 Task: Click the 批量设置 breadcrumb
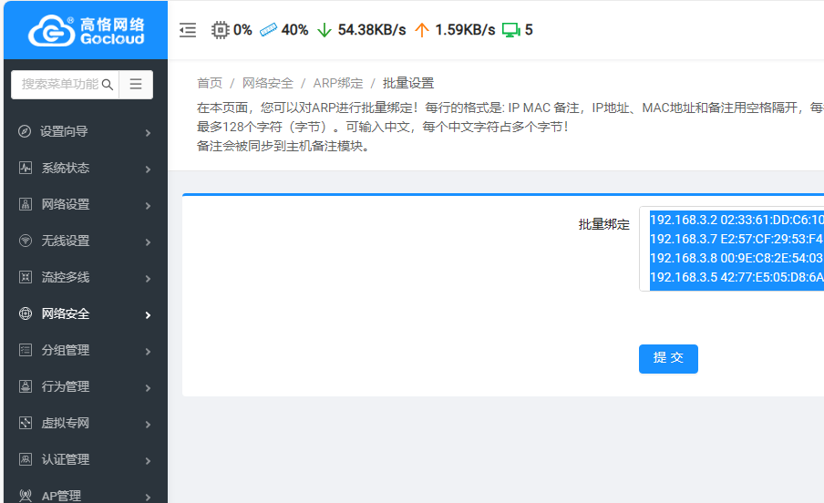point(408,83)
